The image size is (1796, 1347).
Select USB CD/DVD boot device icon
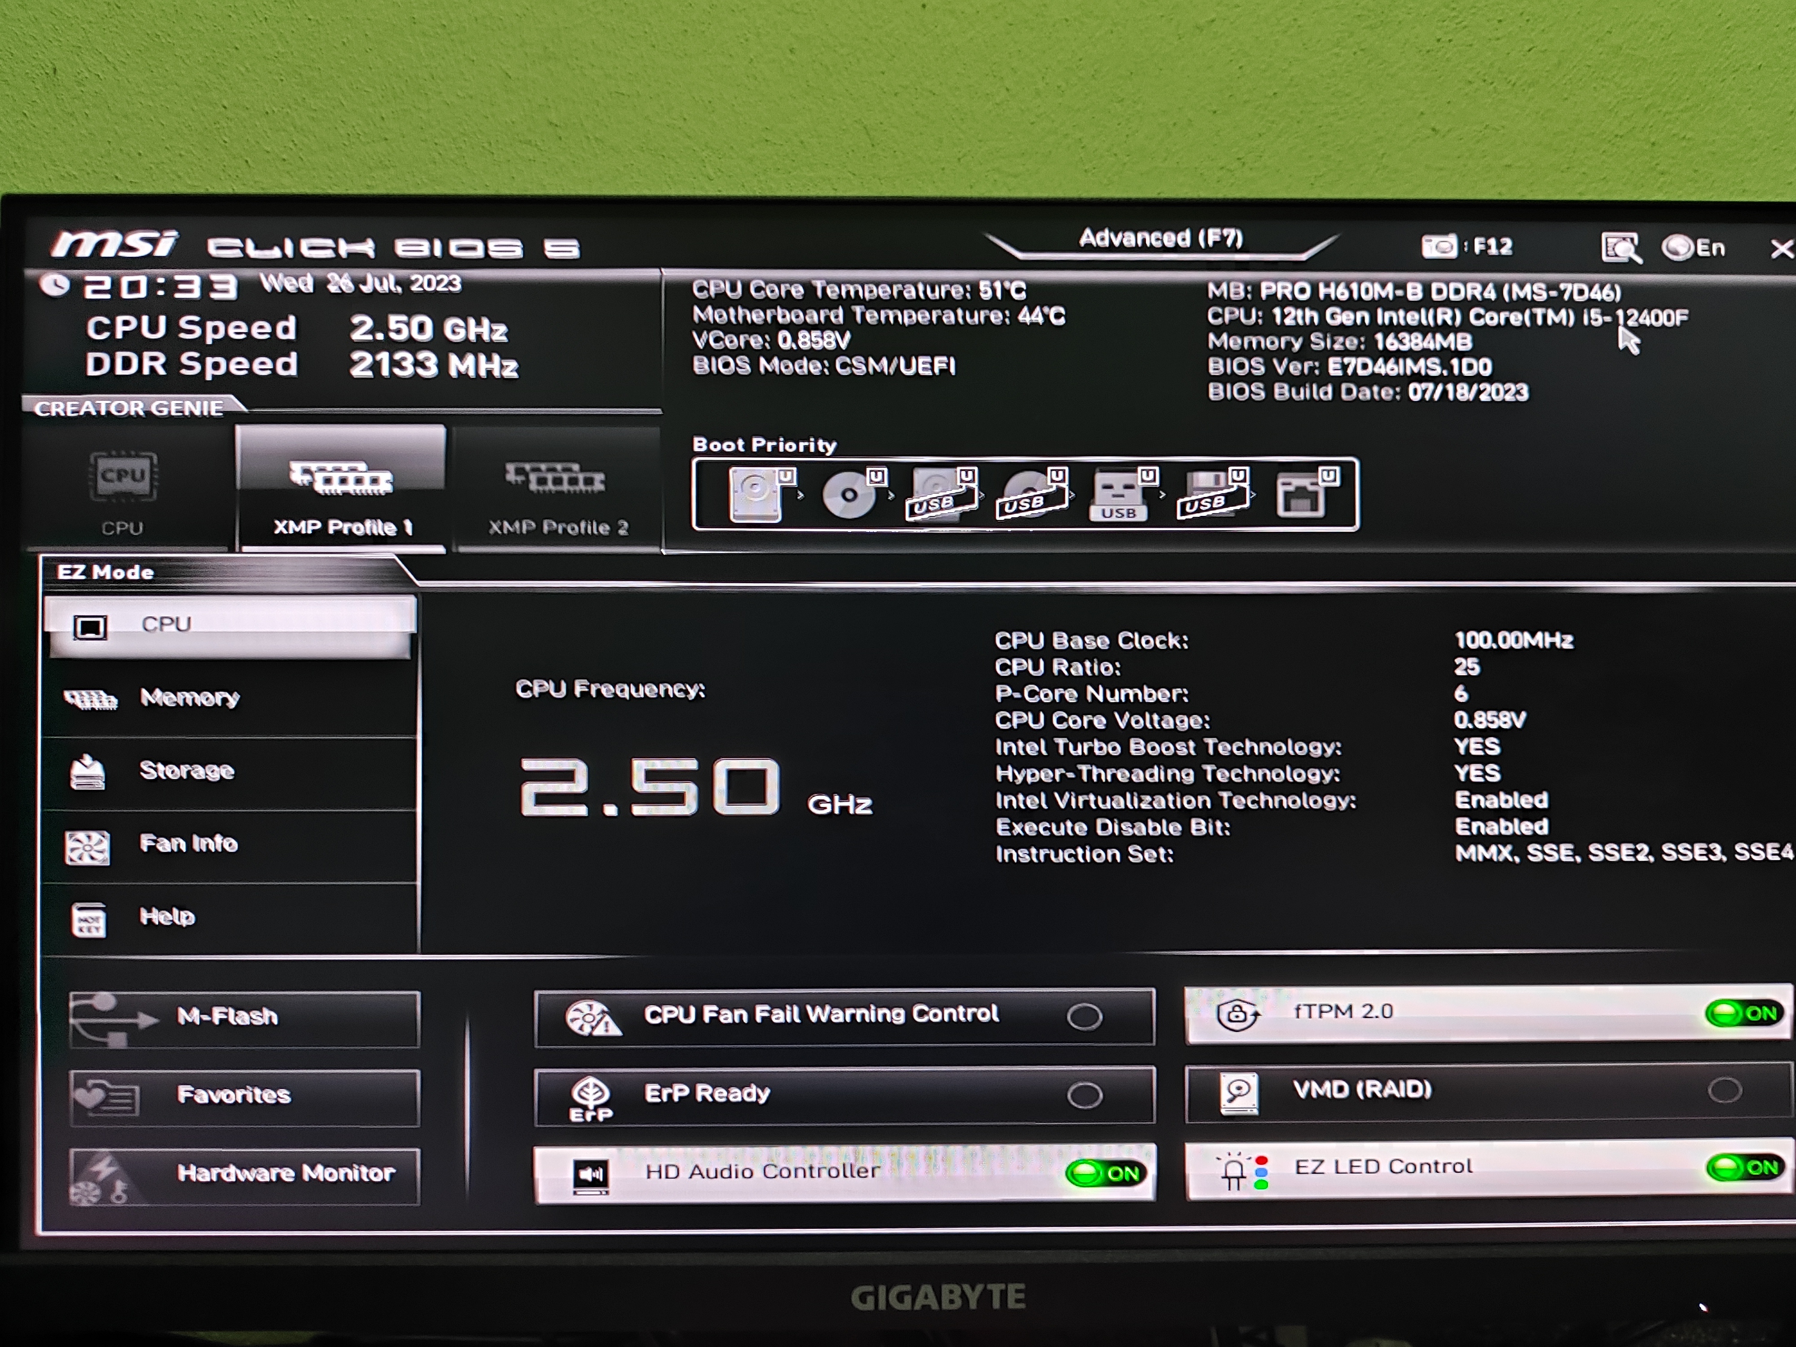1032,493
